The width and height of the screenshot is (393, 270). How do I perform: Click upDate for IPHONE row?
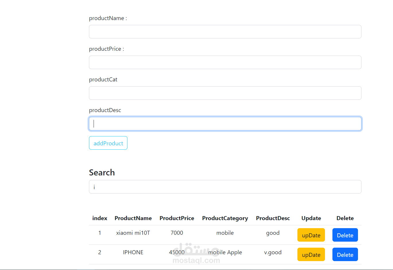point(311,255)
